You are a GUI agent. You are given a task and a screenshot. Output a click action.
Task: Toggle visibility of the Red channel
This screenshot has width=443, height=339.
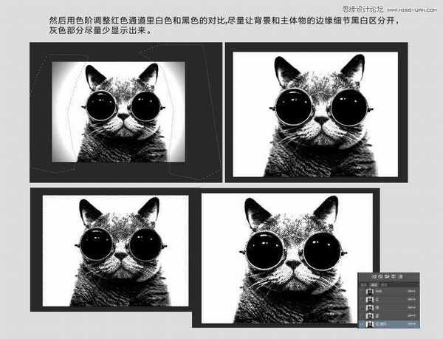click(x=362, y=300)
